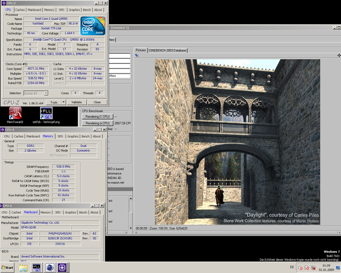Switch to Caches tab in top CPU-Z
341x273 pixels.
(x=20, y=10)
